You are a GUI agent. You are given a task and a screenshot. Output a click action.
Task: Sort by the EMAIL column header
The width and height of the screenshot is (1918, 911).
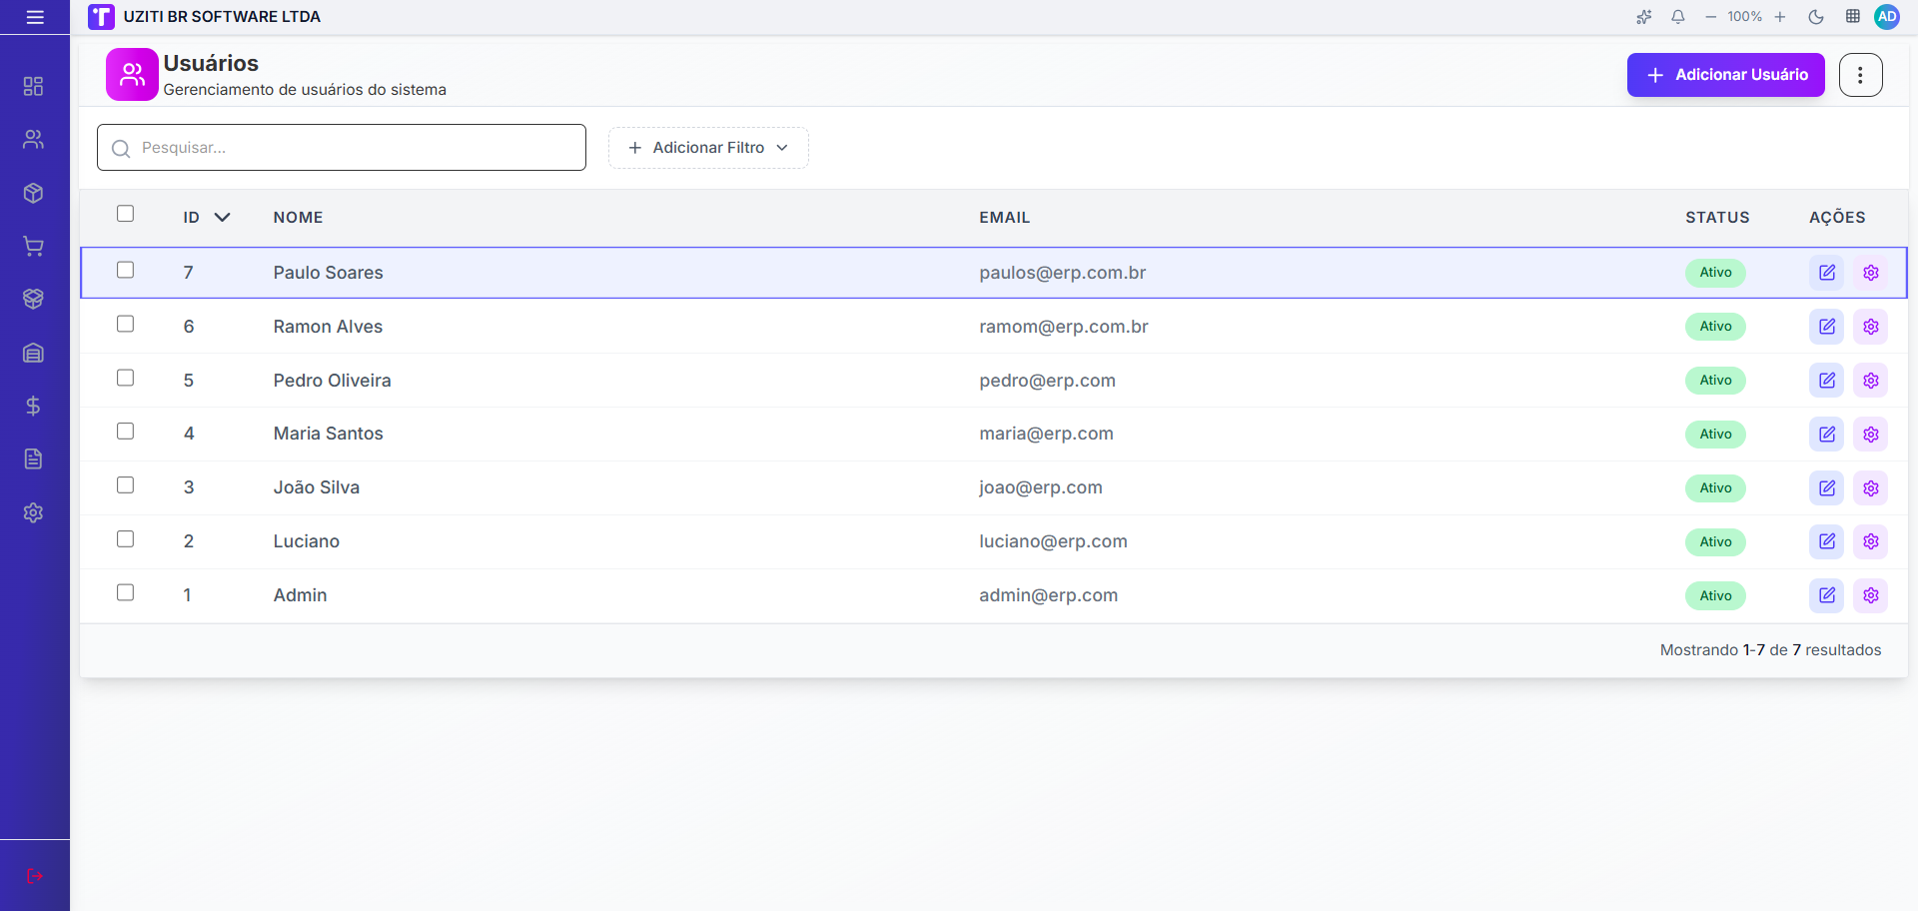[1004, 218]
